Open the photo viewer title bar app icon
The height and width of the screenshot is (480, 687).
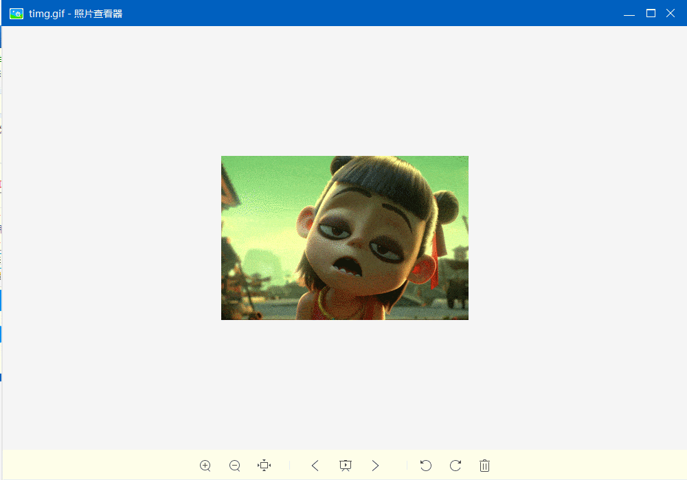16,13
